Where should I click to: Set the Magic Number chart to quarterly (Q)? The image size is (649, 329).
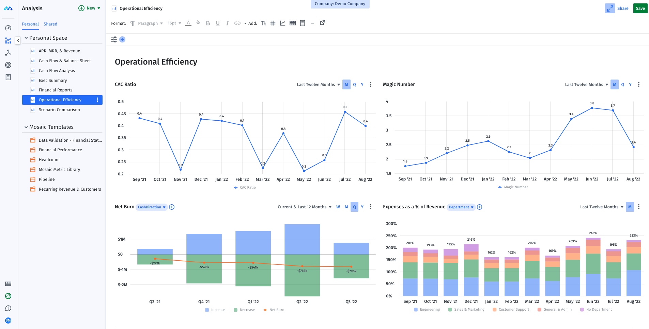(x=623, y=85)
